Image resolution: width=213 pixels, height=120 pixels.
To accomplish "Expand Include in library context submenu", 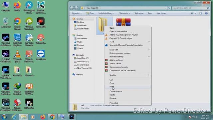I will tap(128, 57).
